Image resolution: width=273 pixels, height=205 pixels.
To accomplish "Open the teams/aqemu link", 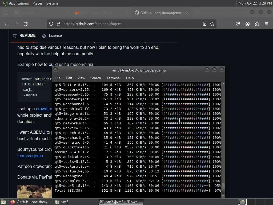I will (x=30, y=156).
